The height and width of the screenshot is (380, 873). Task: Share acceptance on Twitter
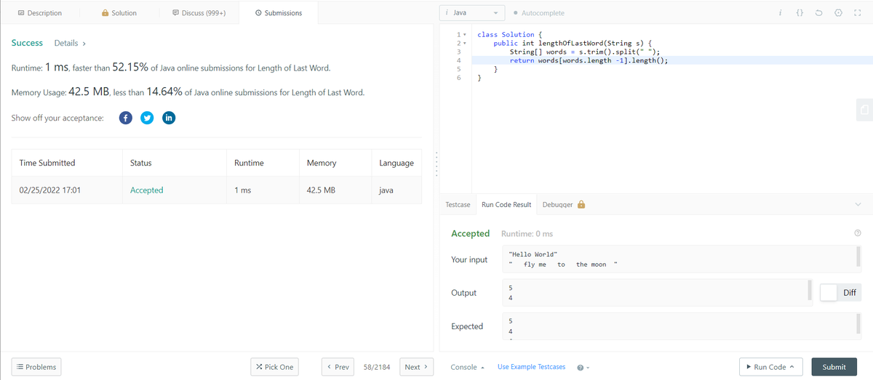[147, 118]
